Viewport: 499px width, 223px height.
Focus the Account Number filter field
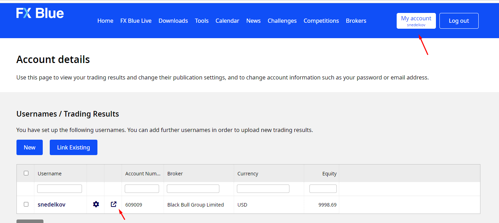[x=142, y=189]
